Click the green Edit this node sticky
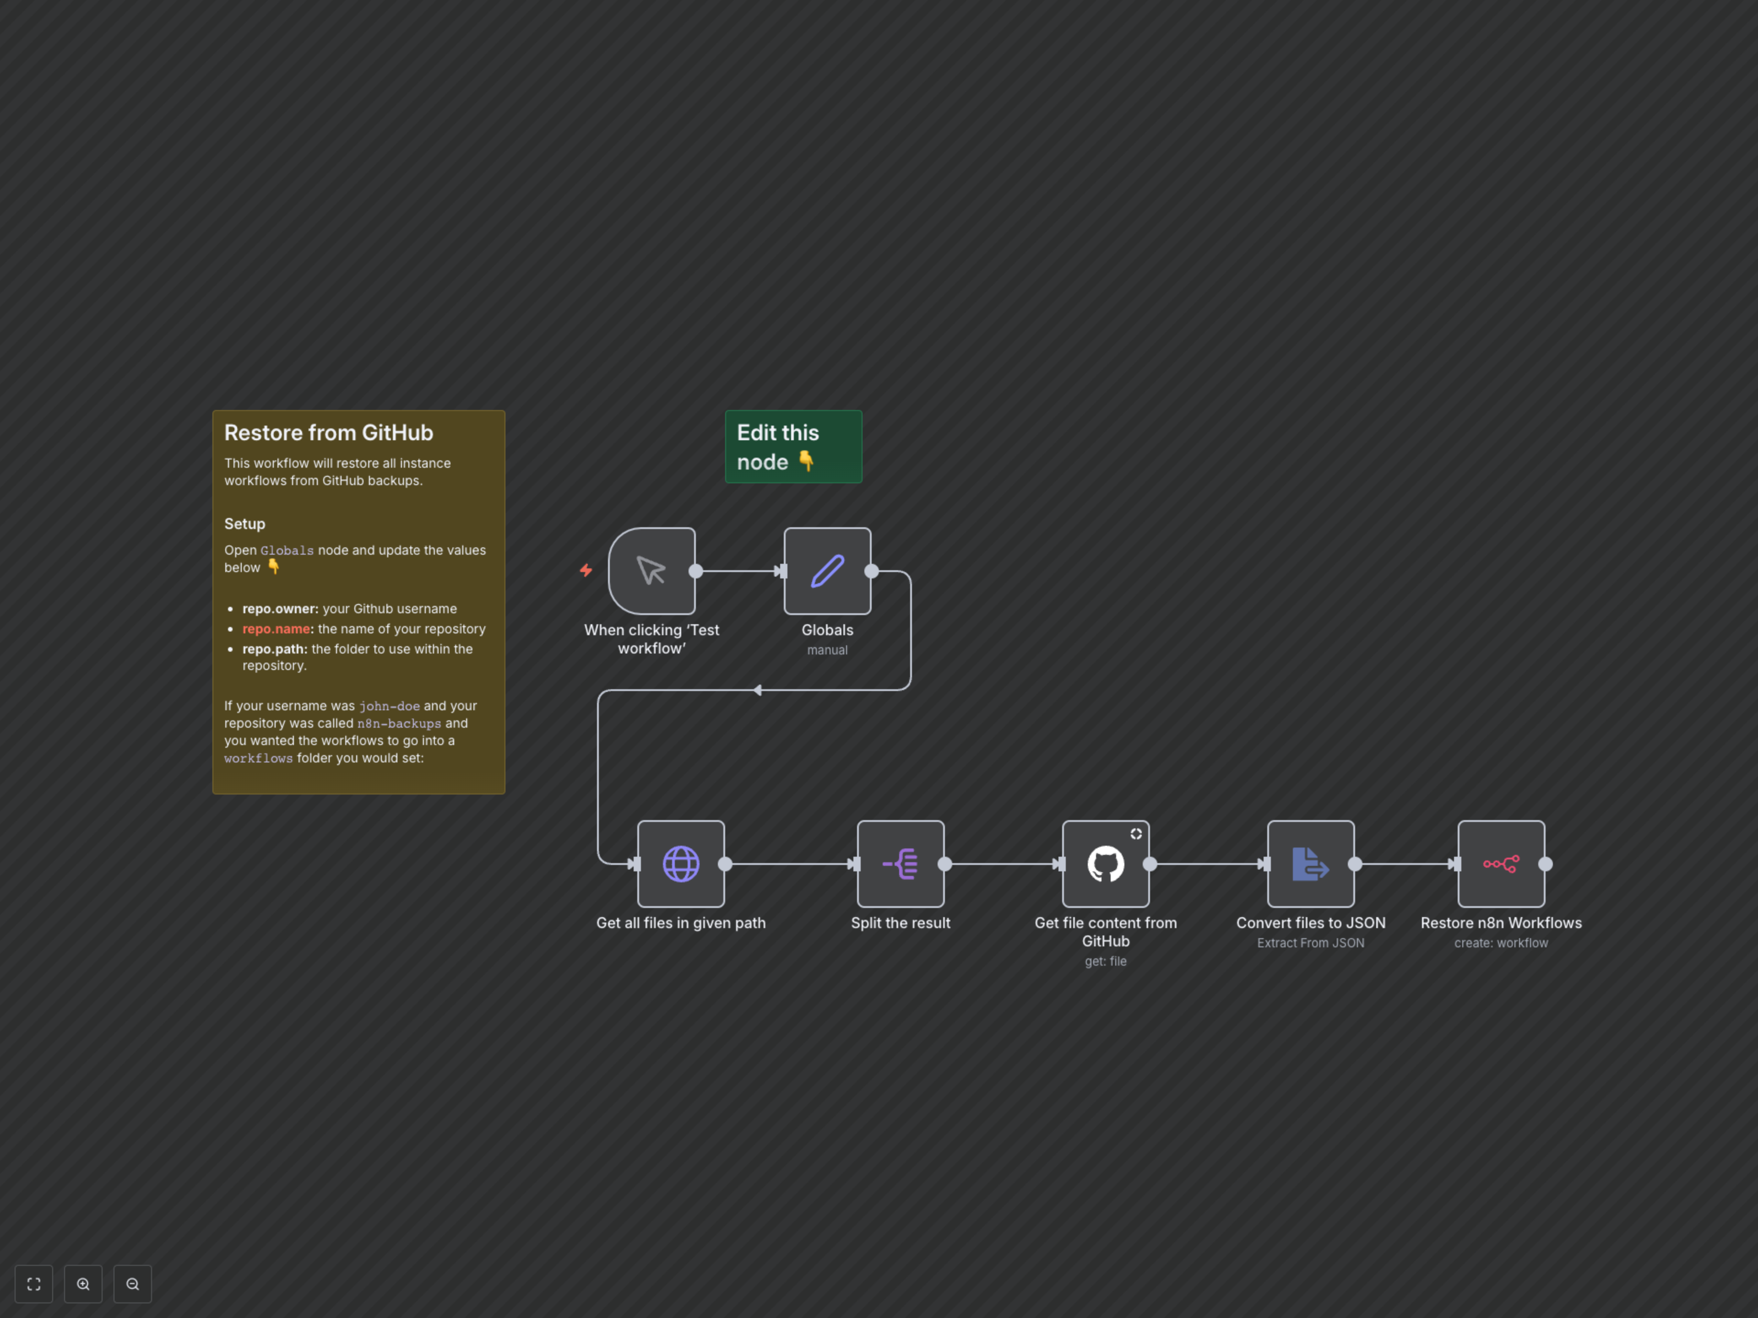 (793, 447)
